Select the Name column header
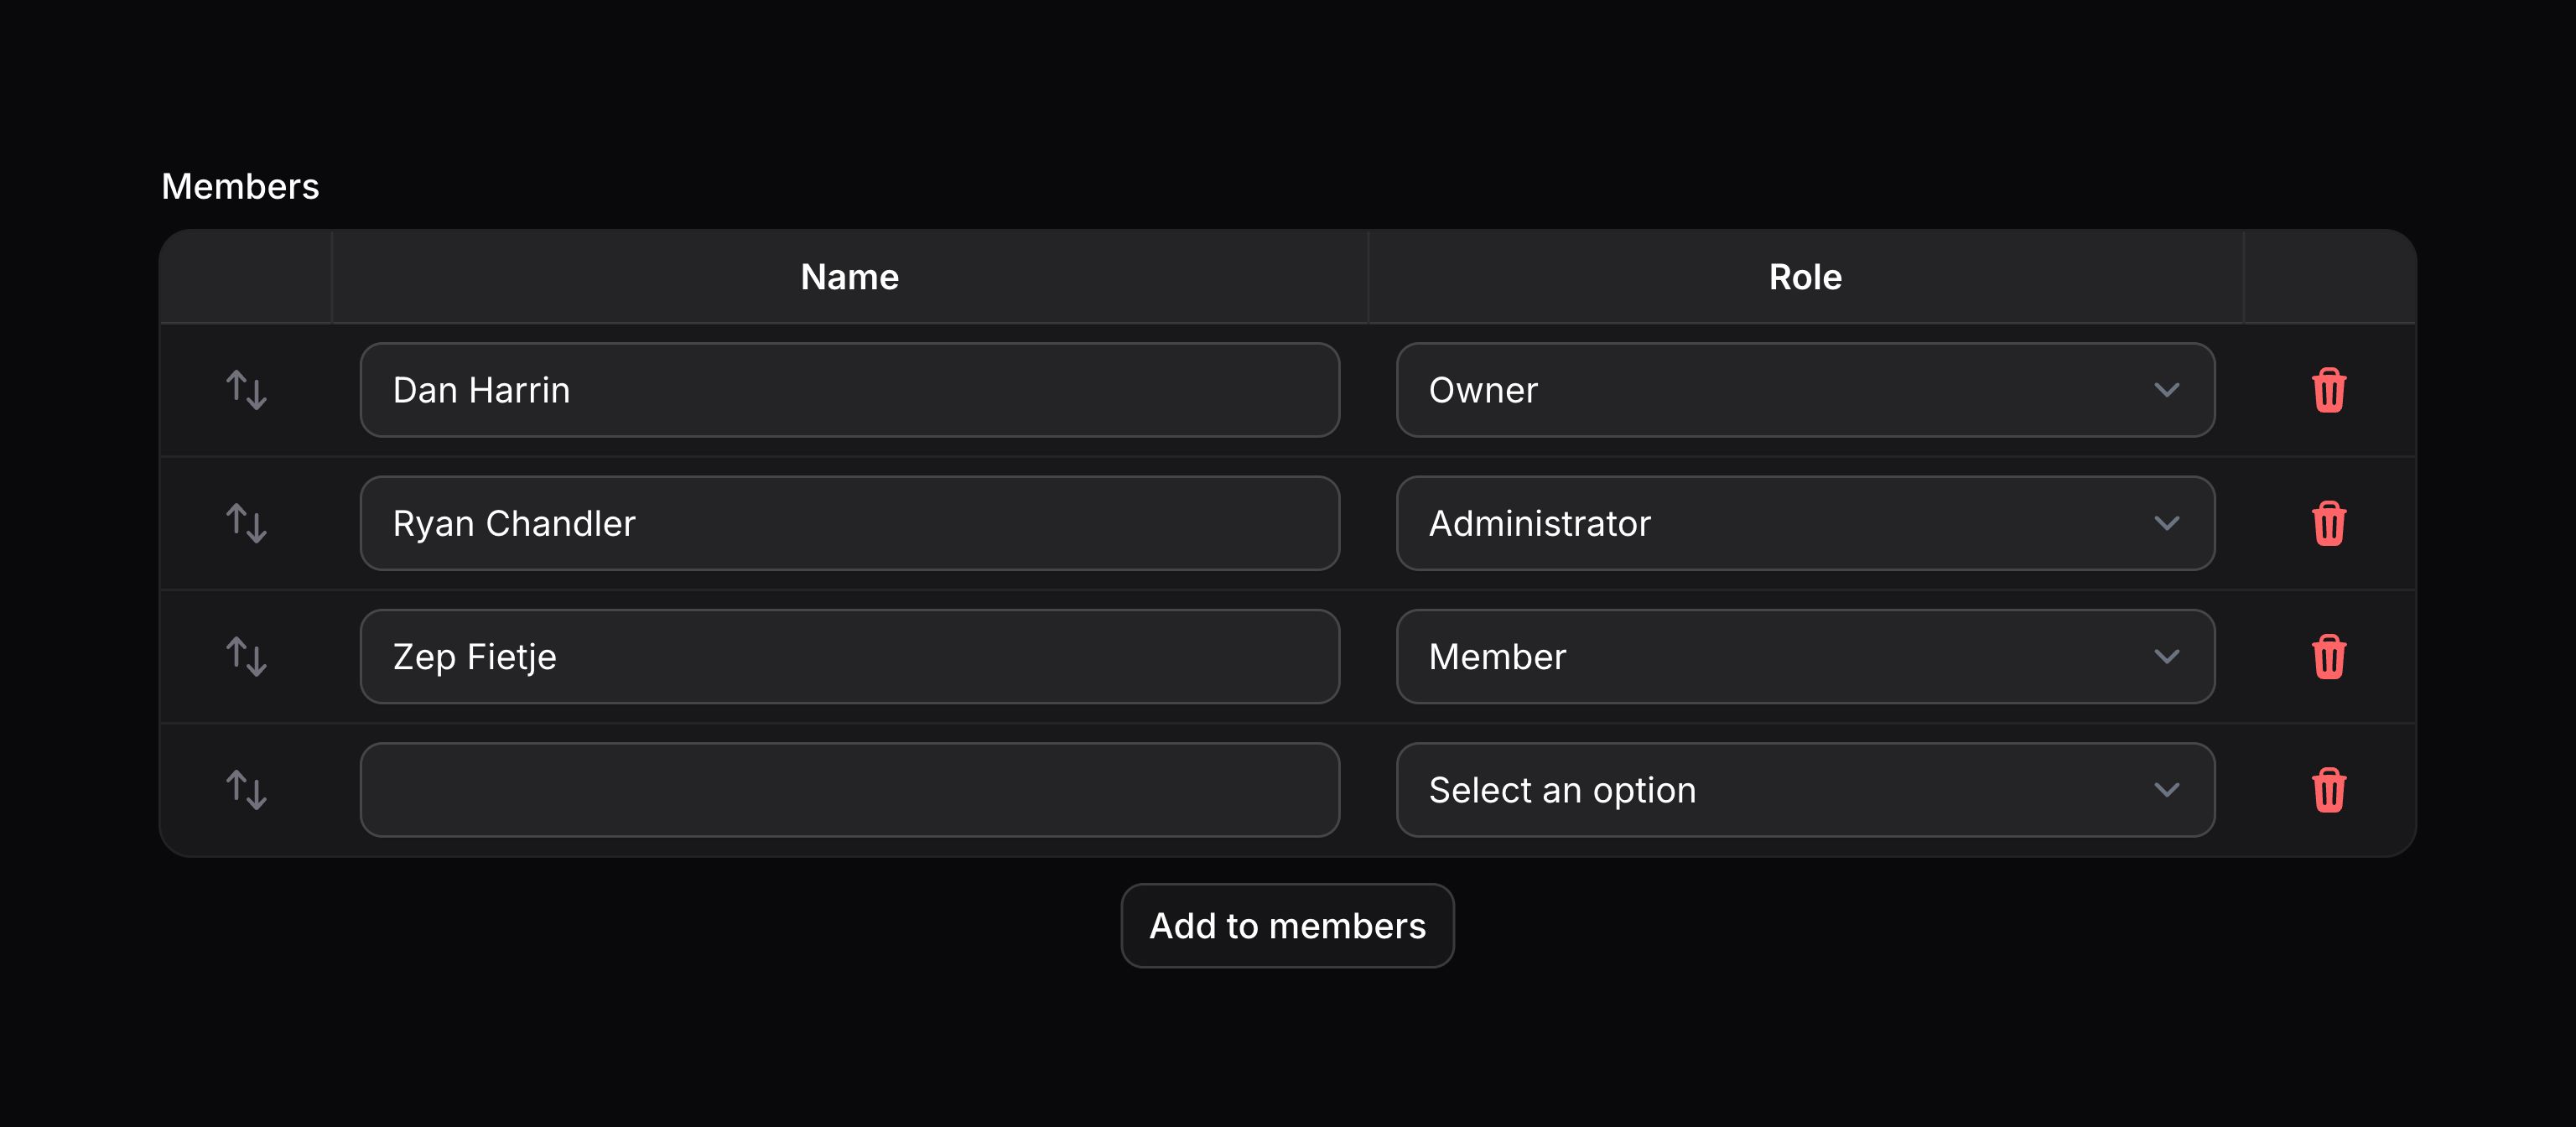This screenshot has width=2576, height=1127. (x=848, y=277)
